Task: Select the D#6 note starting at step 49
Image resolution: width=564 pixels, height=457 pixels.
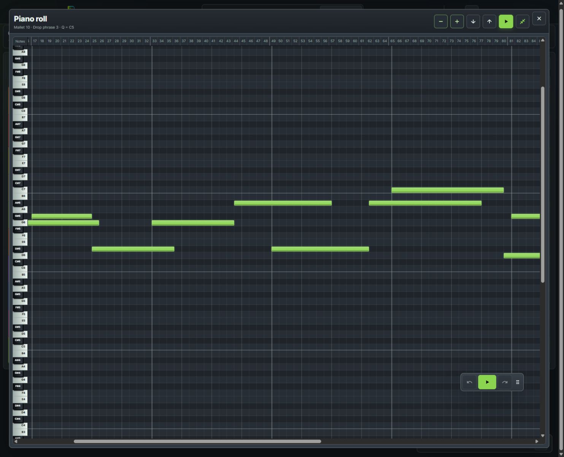Action: [320, 249]
